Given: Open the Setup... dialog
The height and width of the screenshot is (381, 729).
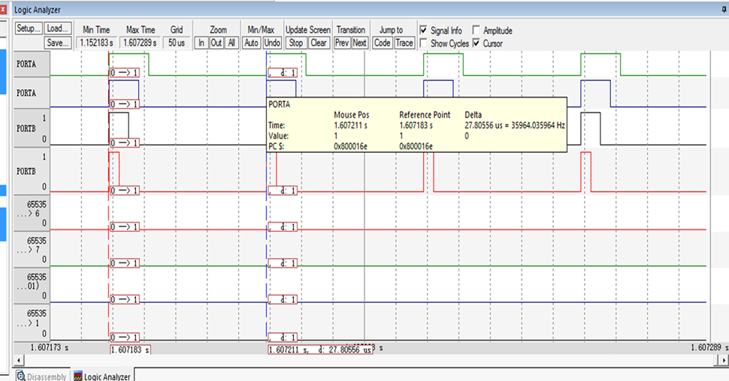Looking at the screenshot, I should 29,28.
